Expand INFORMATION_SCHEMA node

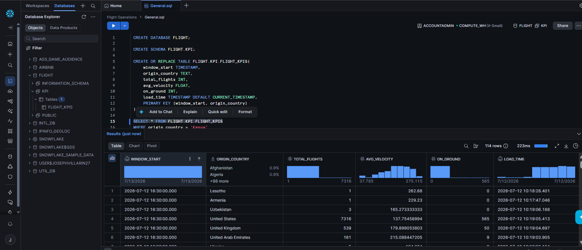(33, 83)
